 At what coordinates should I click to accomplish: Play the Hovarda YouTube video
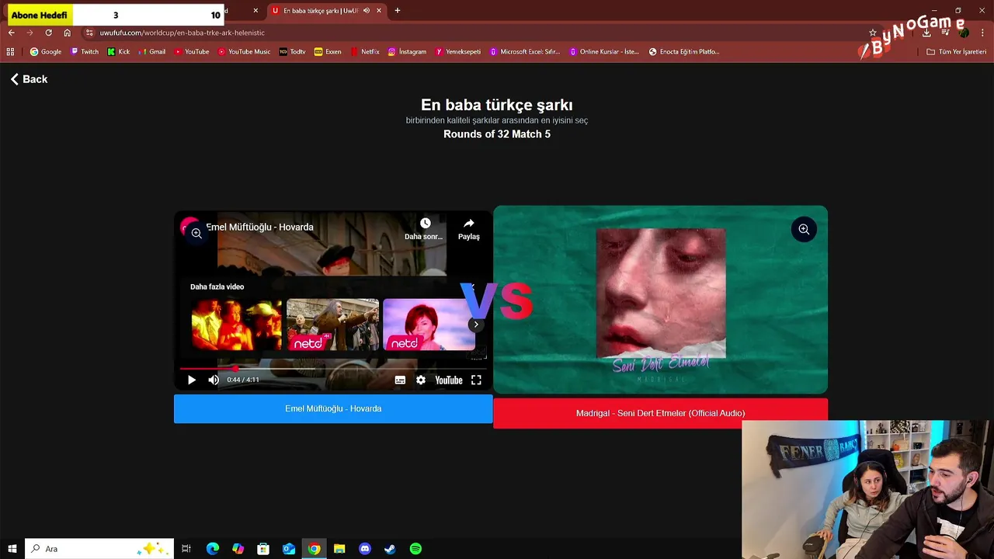(192, 380)
